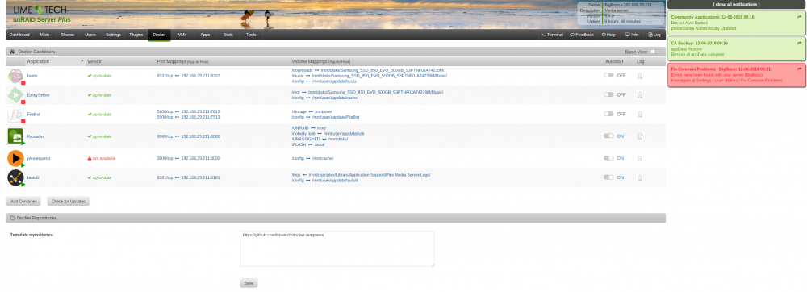View log icon for EmbyServer
Image resolution: width=807 pixels, height=292 pixels.
pyautogui.click(x=640, y=95)
